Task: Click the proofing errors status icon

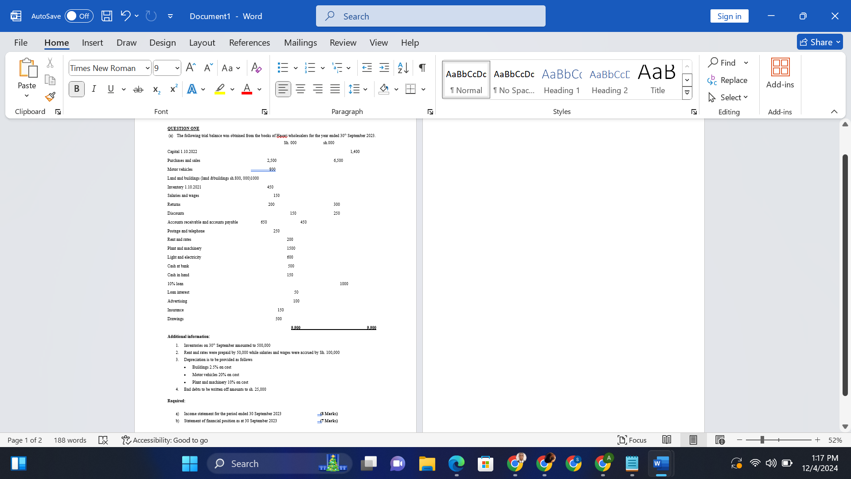Action: 103,440
